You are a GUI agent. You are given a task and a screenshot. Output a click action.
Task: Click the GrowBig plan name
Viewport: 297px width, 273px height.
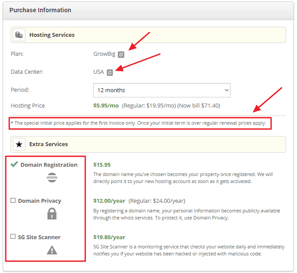click(104, 54)
